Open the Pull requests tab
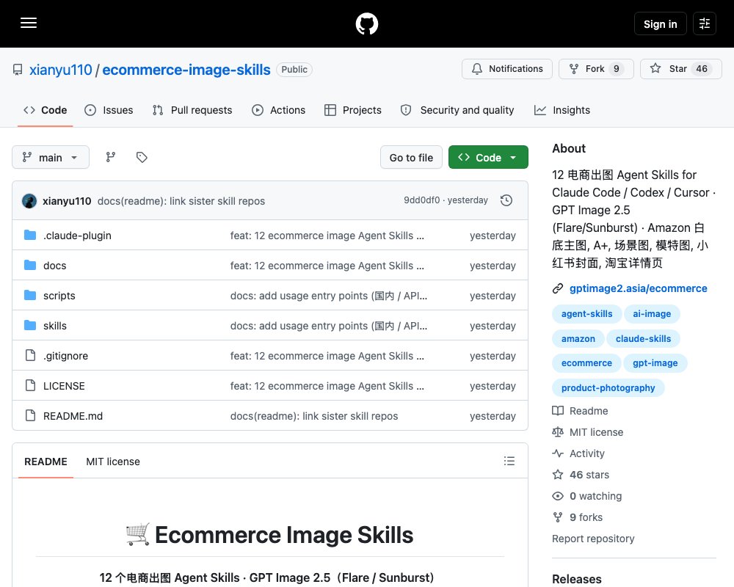Image resolution: width=734 pixels, height=587 pixels. 192,110
